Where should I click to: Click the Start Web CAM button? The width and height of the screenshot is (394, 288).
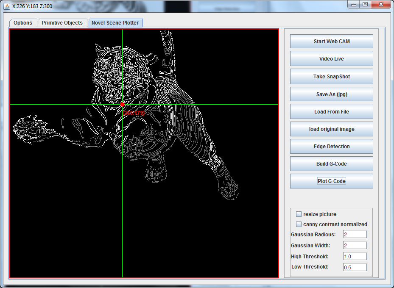click(x=331, y=42)
